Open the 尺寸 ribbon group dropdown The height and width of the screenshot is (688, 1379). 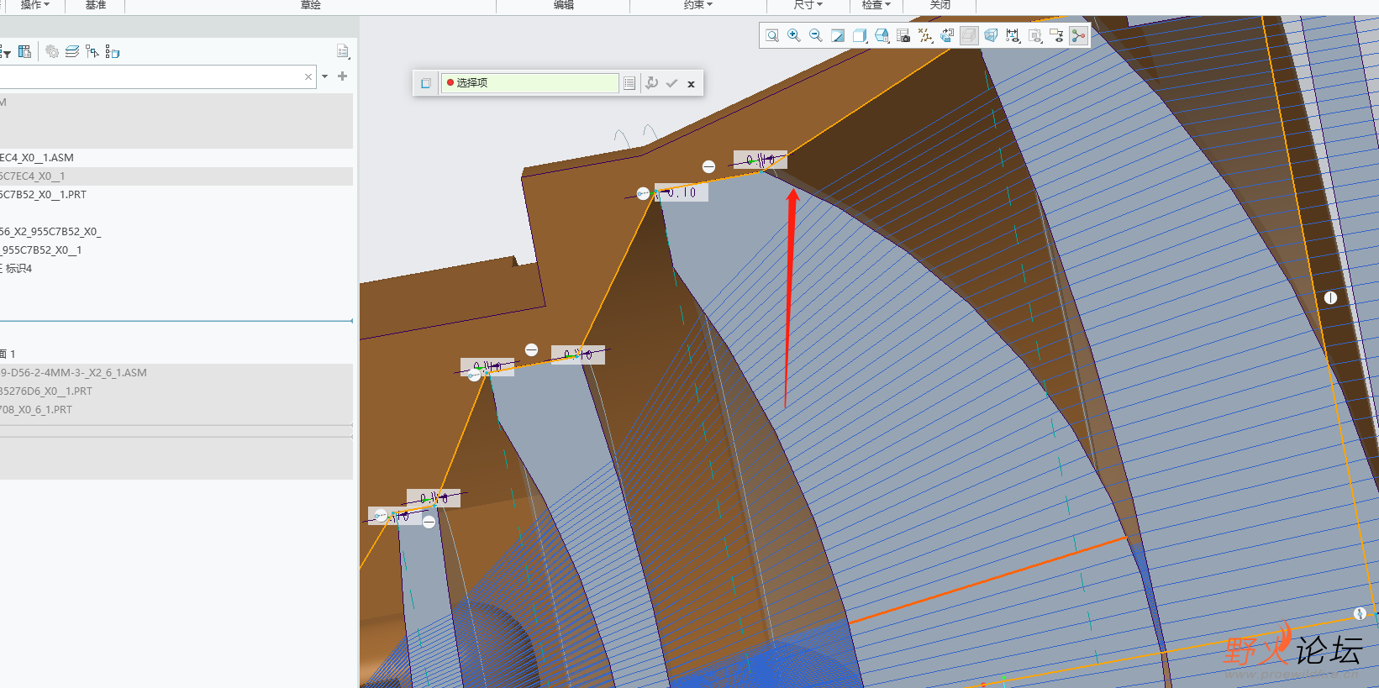coord(808,5)
